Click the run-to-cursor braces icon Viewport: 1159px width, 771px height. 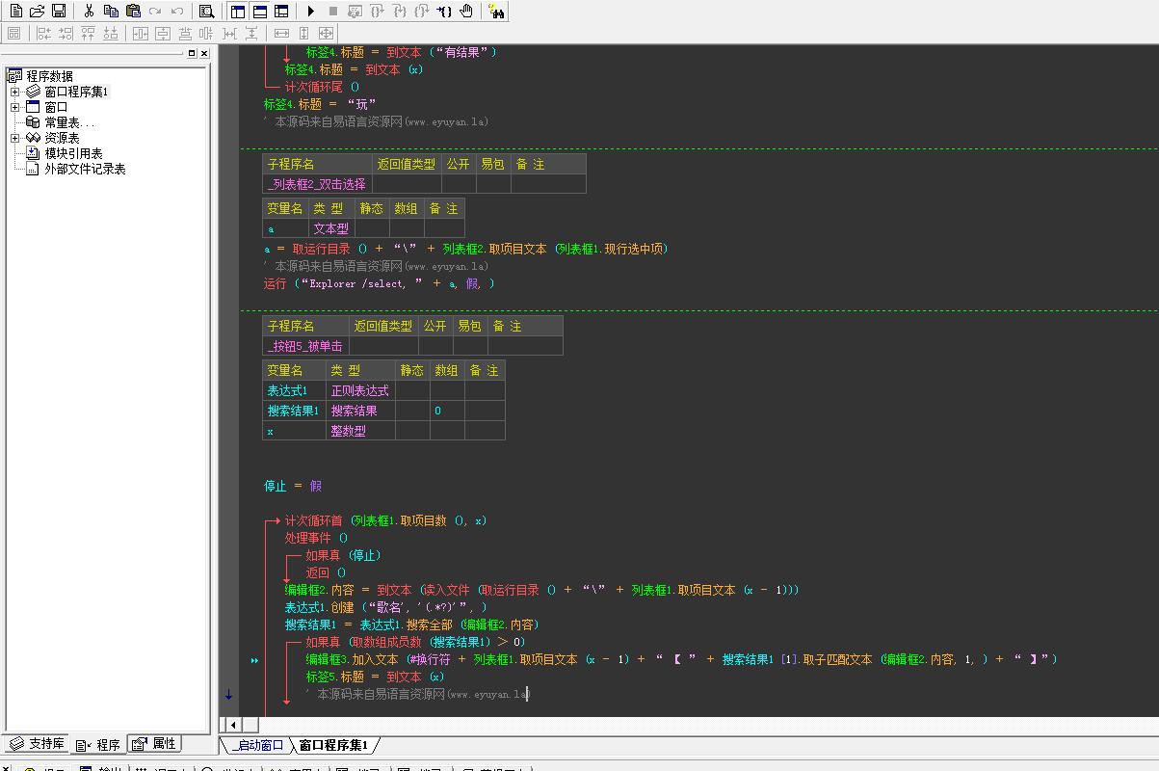pyautogui.click(x=444, y=12)
